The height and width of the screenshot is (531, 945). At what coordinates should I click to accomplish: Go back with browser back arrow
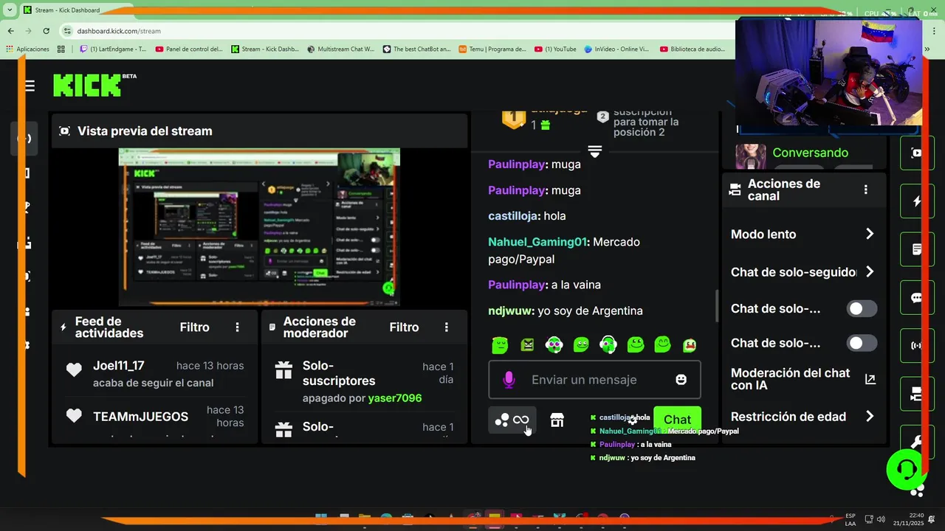[10, 31]
